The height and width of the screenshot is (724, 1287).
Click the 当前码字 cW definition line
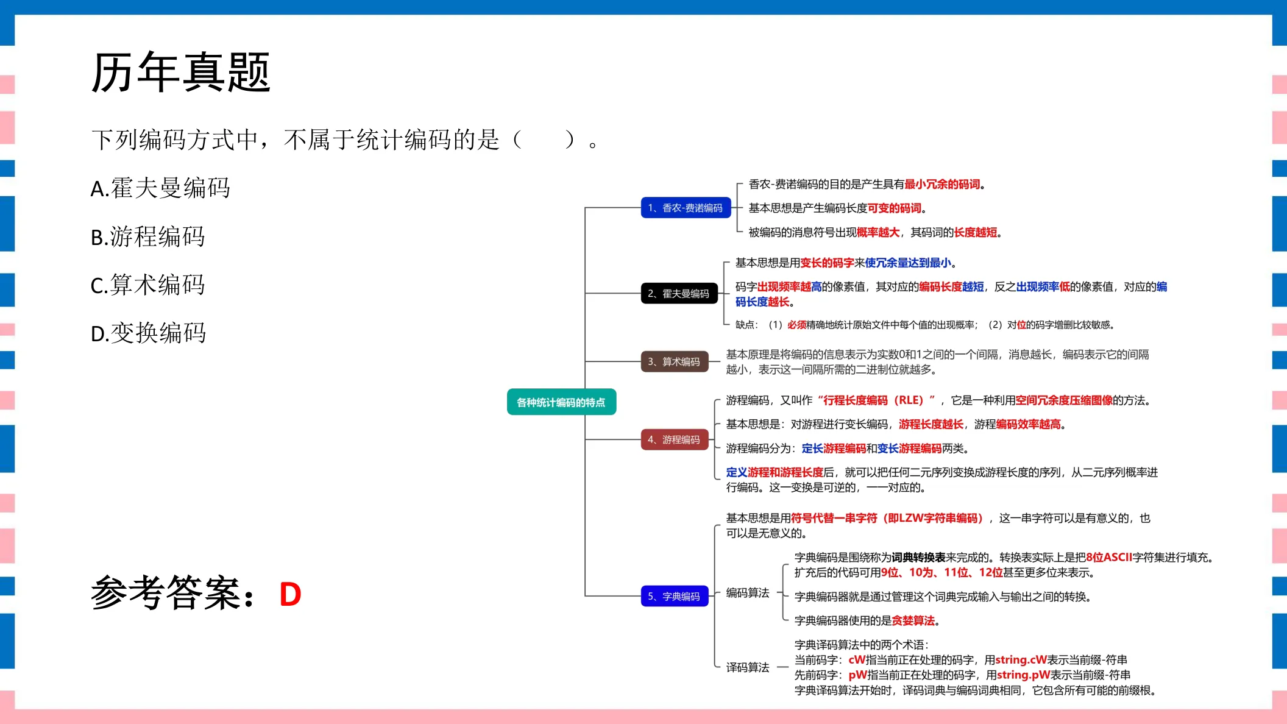click(961, 660)
